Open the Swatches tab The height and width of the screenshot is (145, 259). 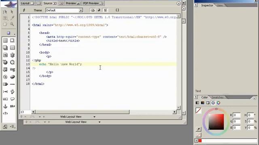(x=218, y=97)
